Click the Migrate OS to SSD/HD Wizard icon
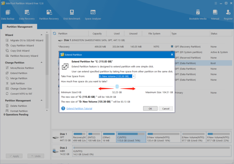 point(7,40)
